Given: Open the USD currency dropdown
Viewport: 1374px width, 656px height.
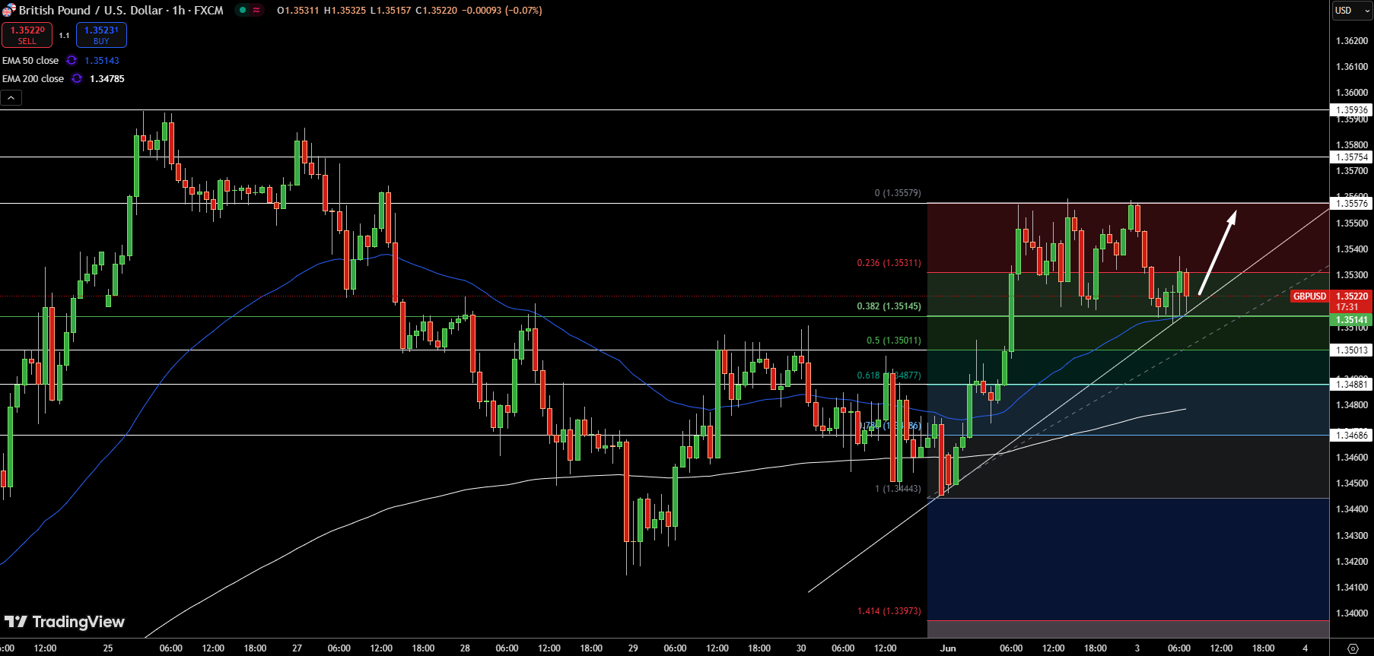Looking at the screenshot, I should click(x=1353, y=11).
